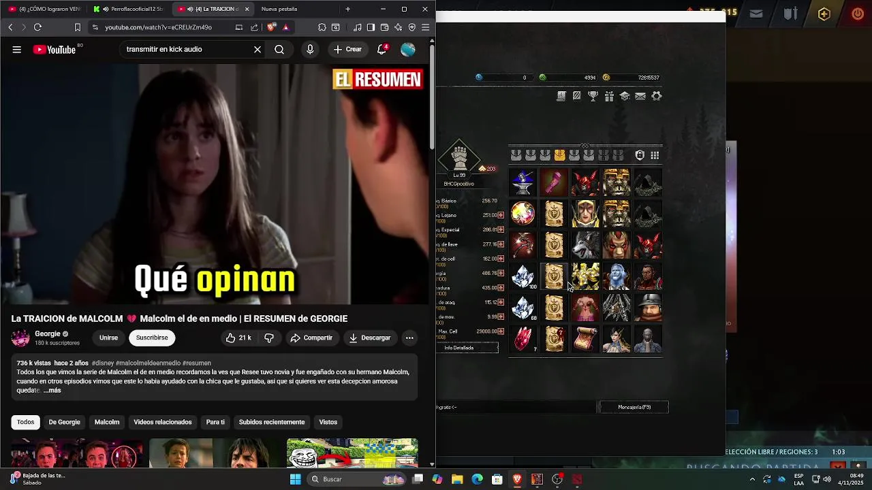Open the Brave main menu
The image size is (872, 490).
pos(425,27)
